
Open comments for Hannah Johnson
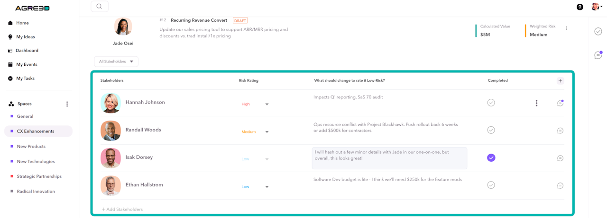(x=560, y=103)
